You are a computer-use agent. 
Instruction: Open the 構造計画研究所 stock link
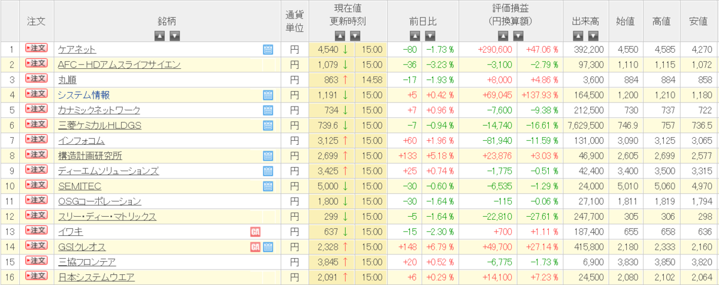click(x=90, y=156)
